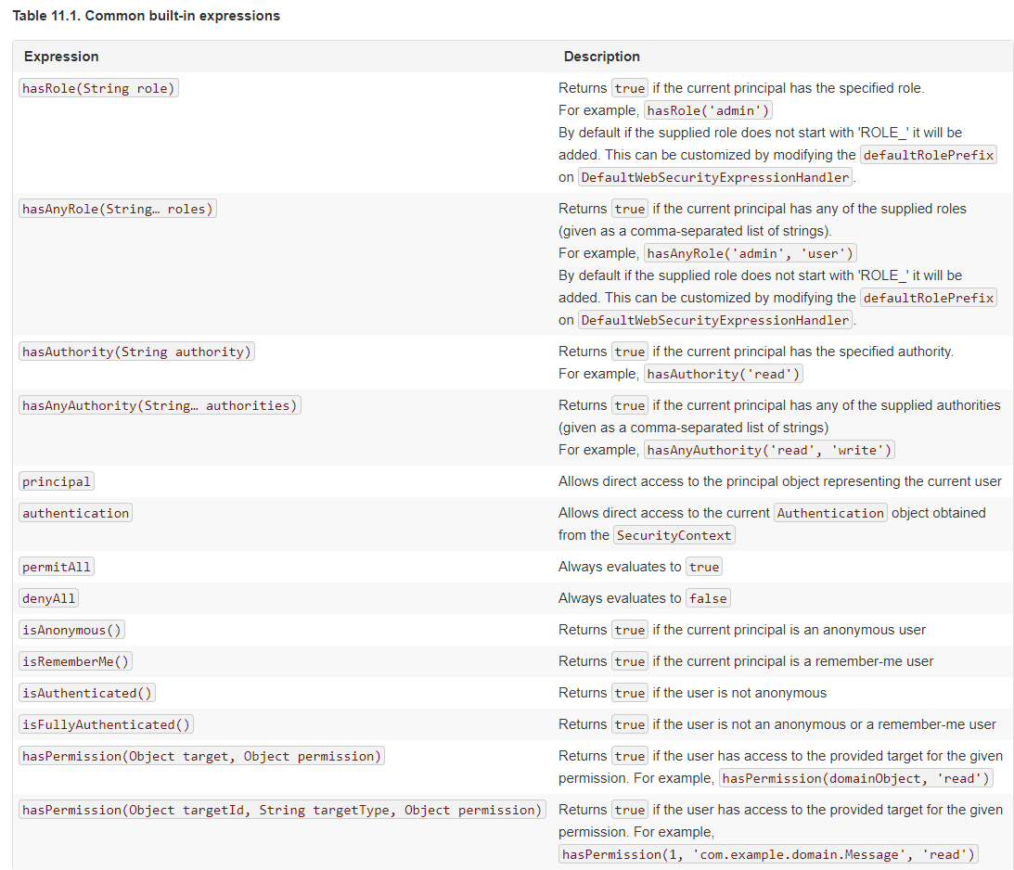Click the principal expression code

57,481
